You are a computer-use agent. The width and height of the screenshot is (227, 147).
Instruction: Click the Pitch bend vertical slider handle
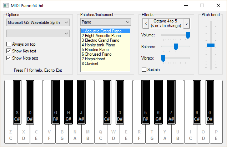[211, 45]
